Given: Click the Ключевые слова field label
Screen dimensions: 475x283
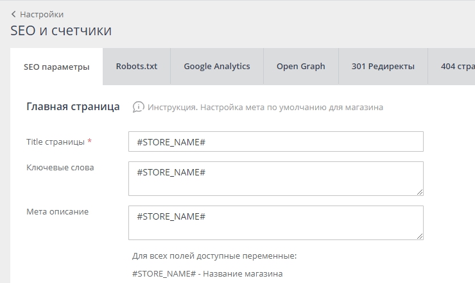Looking at the screenshot, I should coord(60,168).
